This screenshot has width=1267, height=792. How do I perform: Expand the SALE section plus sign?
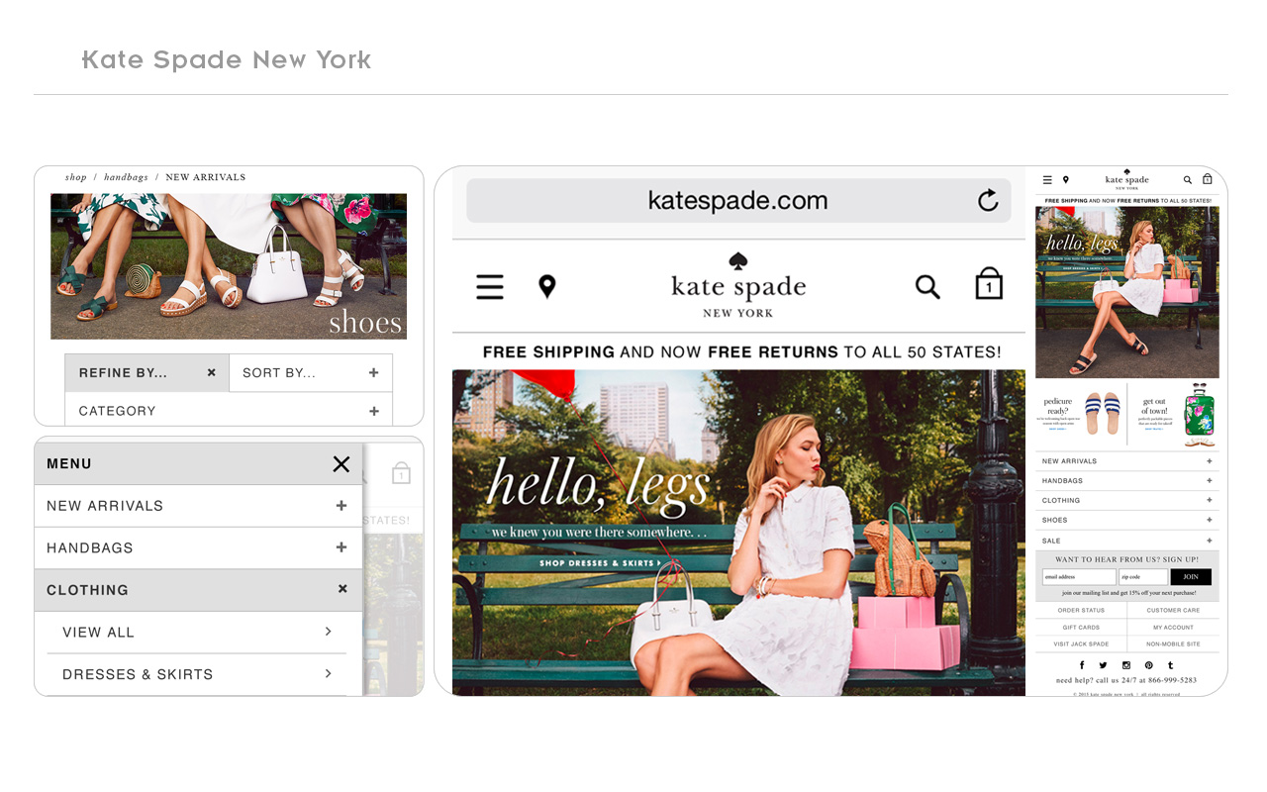click(x=1209, y=541)
